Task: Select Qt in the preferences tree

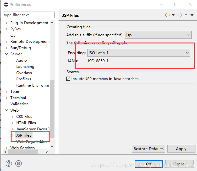Action: pos(13,35)
